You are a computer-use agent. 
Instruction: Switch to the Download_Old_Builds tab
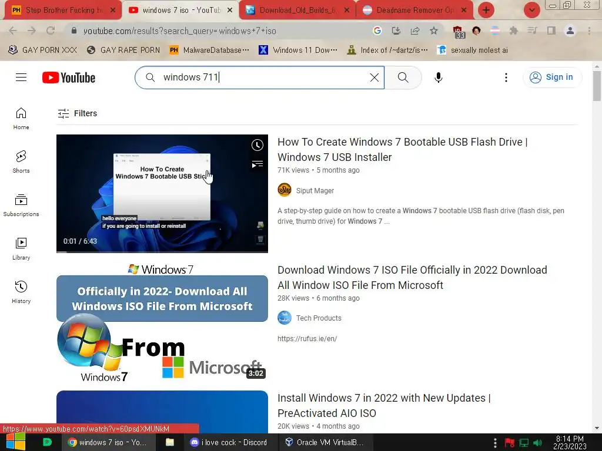coord(297,11)
